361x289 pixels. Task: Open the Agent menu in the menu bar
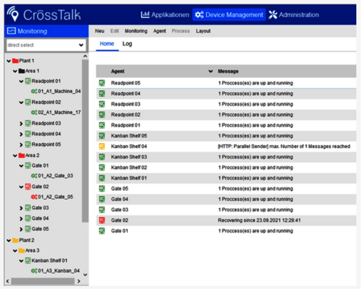point(159,31)
